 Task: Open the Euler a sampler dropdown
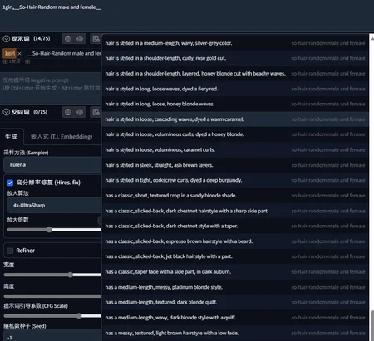[52, 165]
